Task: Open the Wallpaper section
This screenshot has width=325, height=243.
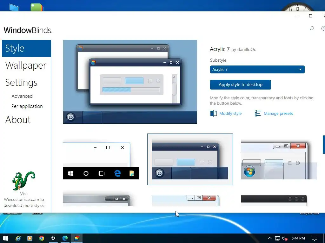Action: pyautogui.click(x=26, y=65)
